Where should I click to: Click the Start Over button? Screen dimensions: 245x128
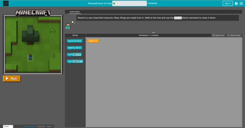pyautogui.click(x=219, y=35)
